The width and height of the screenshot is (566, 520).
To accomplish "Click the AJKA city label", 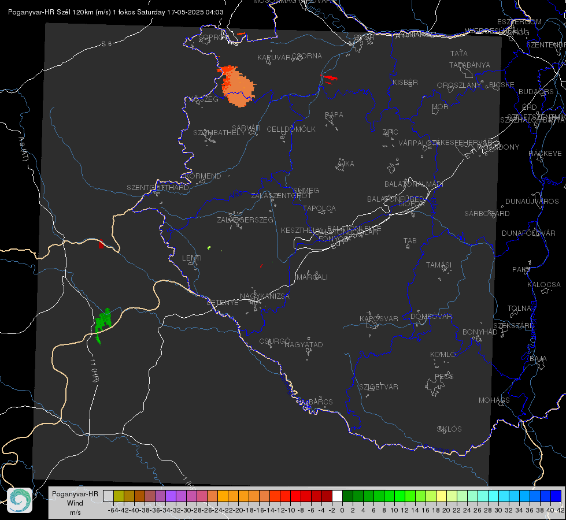I will pos(345,164).
